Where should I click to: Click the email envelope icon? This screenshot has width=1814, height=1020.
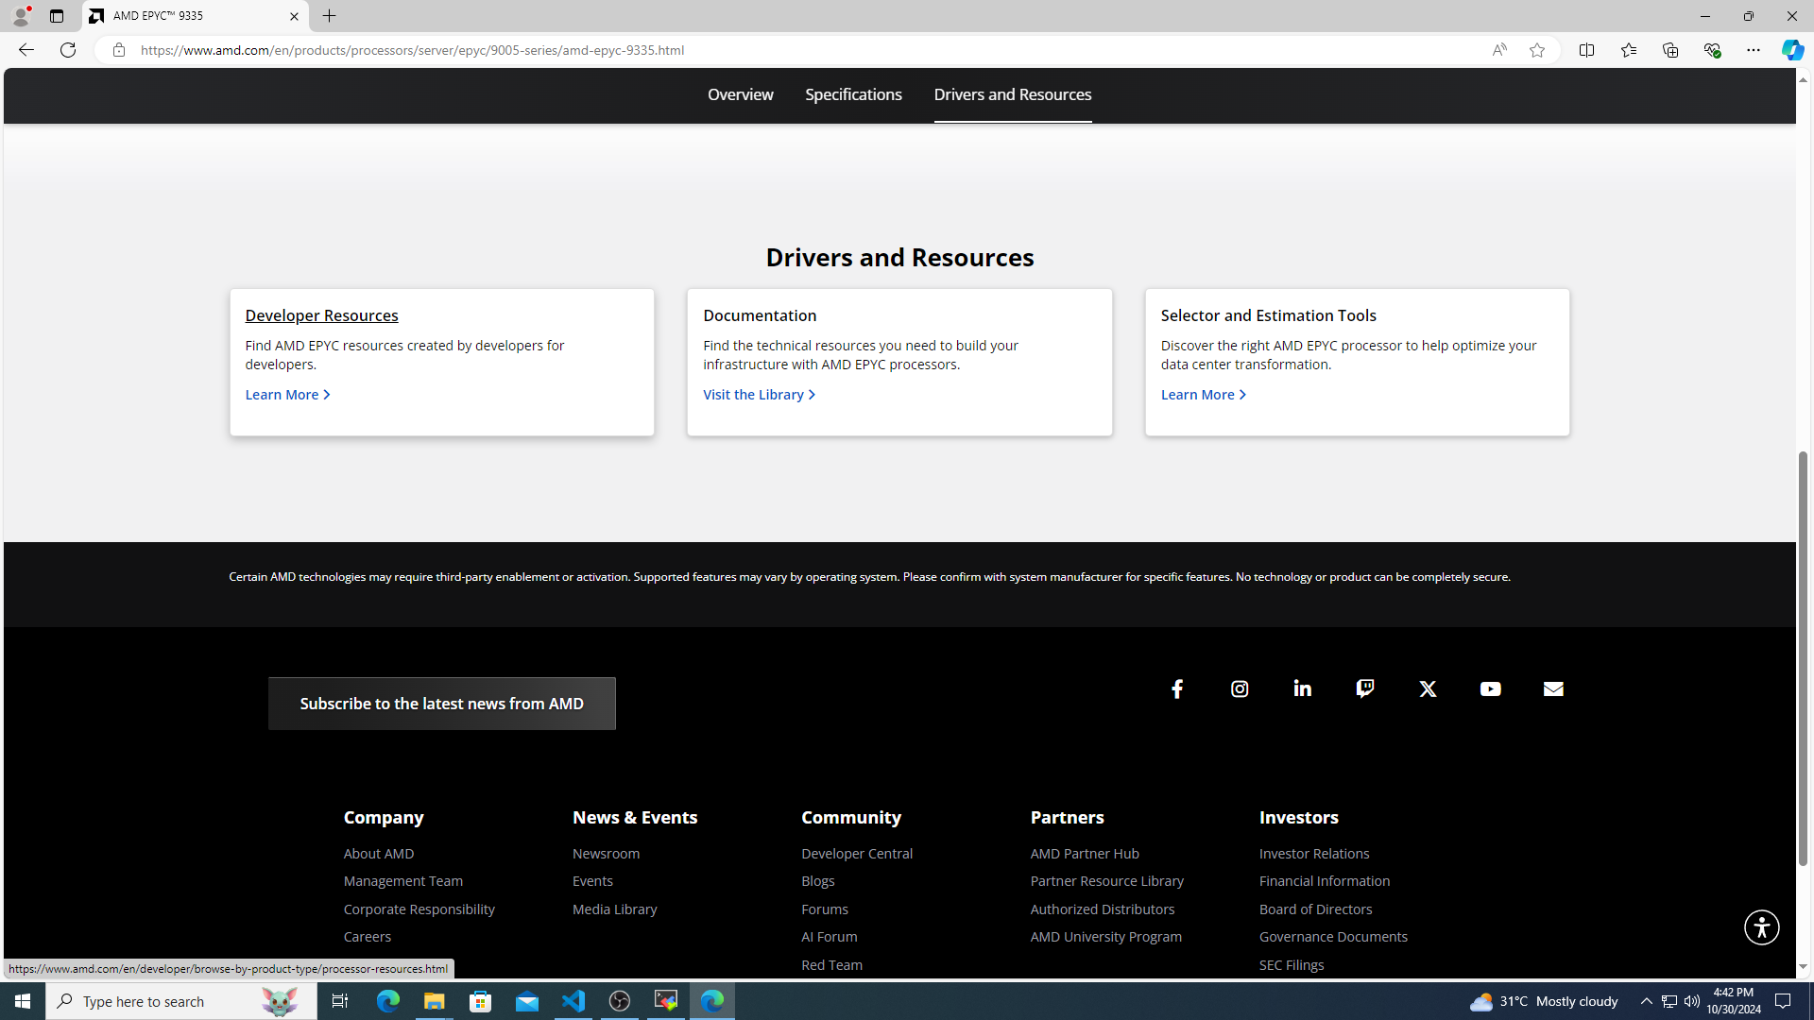pyautogui.click(x=1553, y=689)
